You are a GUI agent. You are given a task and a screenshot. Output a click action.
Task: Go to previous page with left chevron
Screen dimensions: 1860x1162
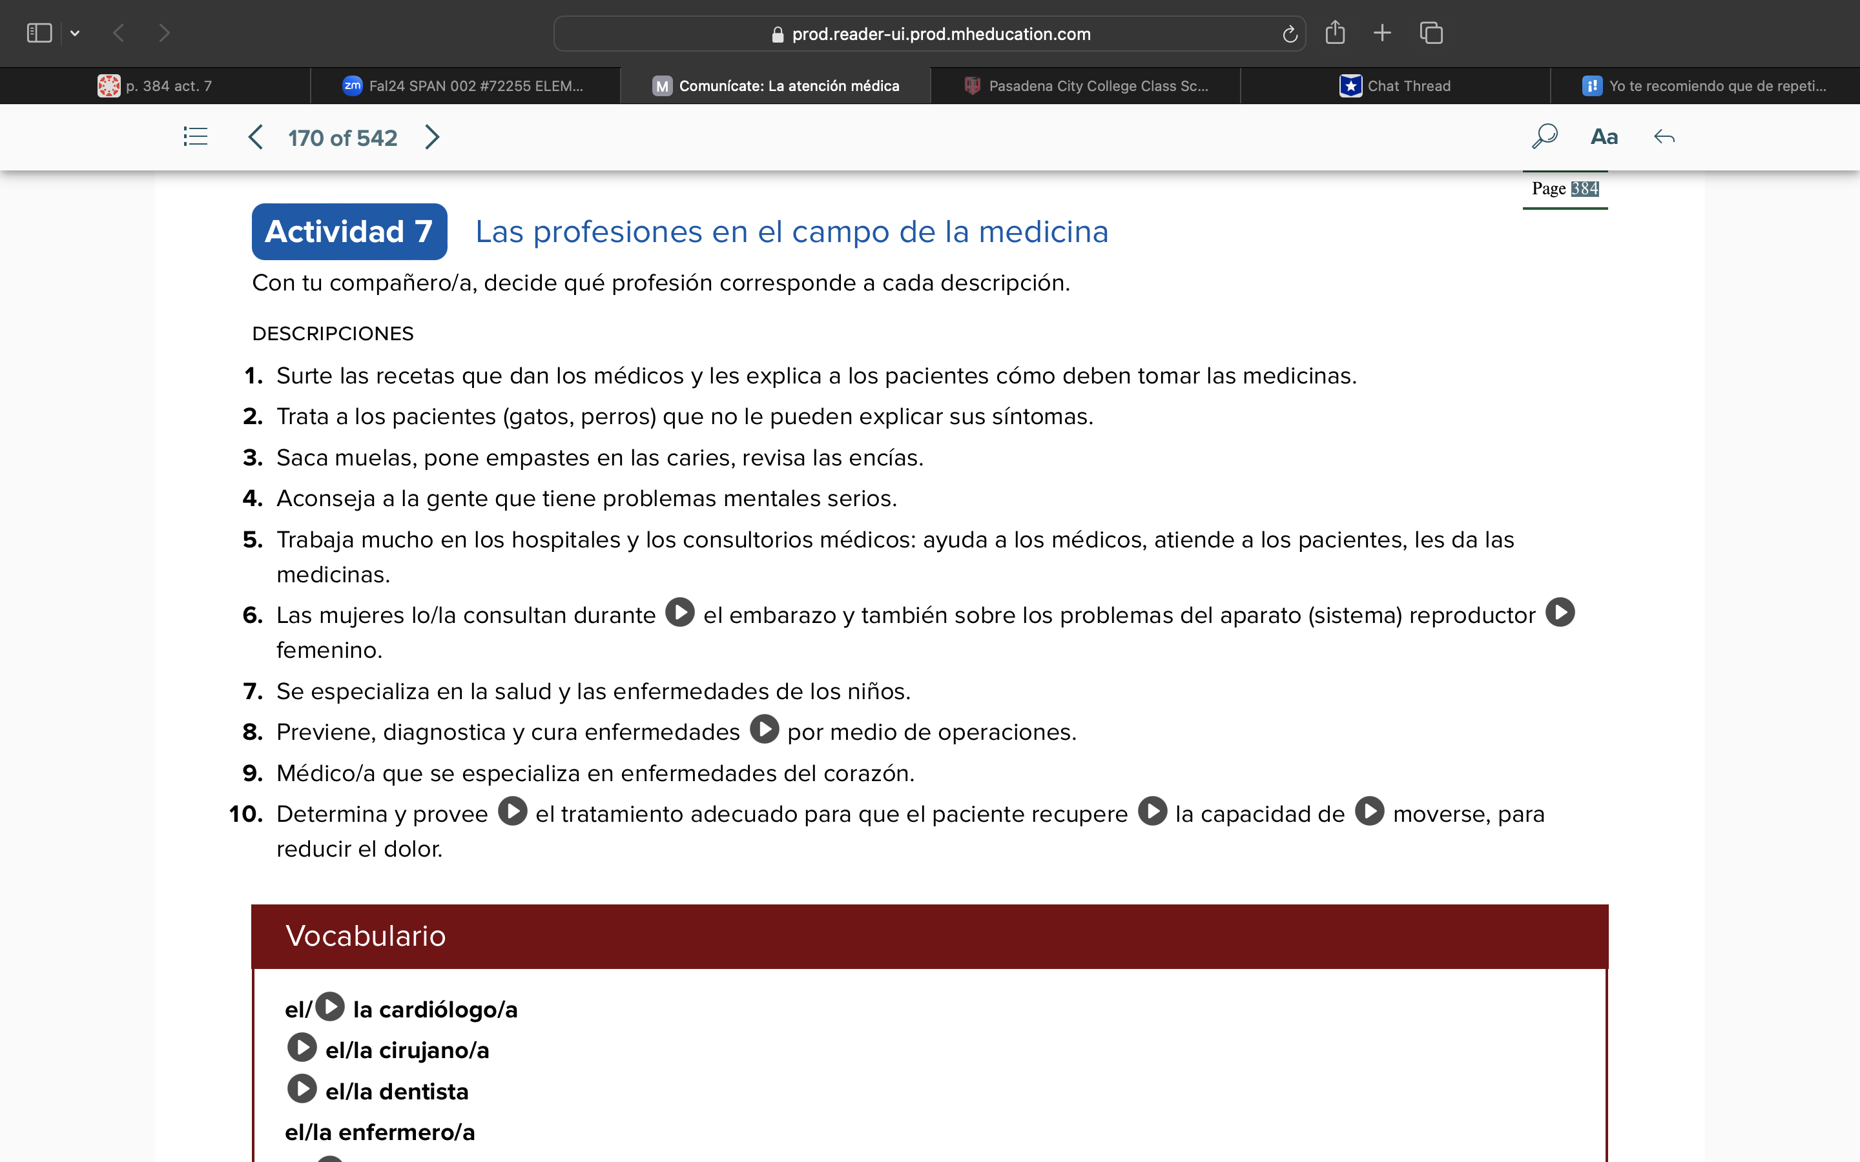pos(255,137)
